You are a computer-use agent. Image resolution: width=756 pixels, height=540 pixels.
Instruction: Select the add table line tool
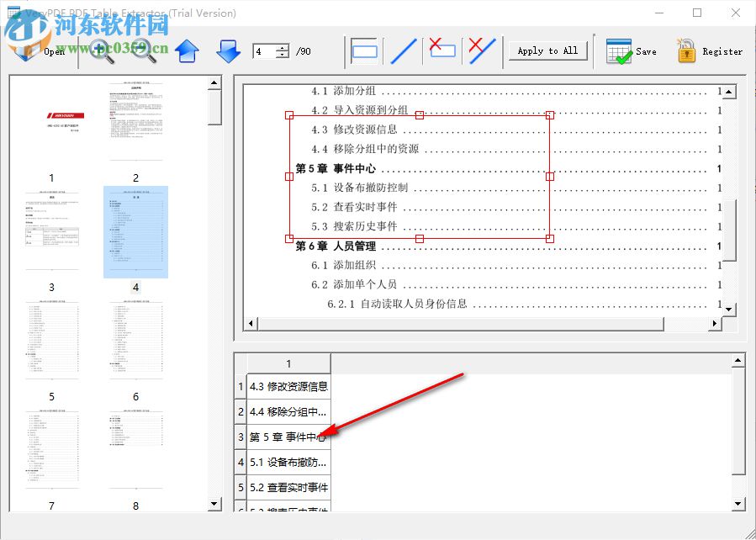pos(402,50)
